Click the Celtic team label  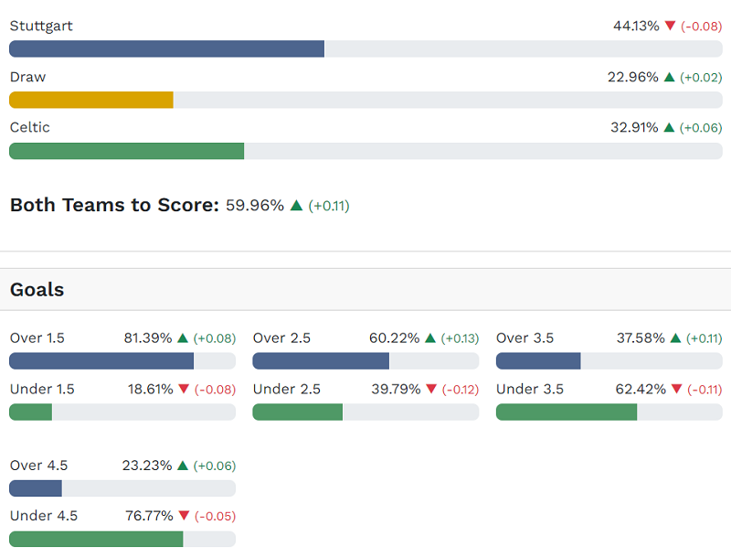tap(30, 127)
